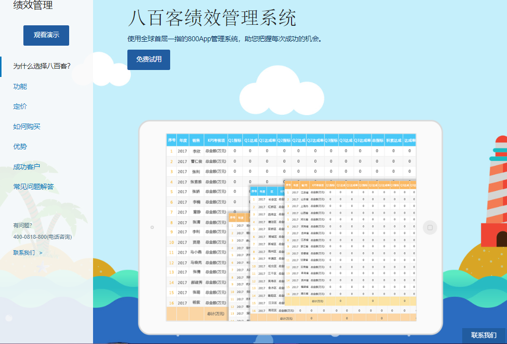The height and width of the screenshot is (344, 507).
Task: Jump to the 优势 section
Action: click(x=20, y=146)
